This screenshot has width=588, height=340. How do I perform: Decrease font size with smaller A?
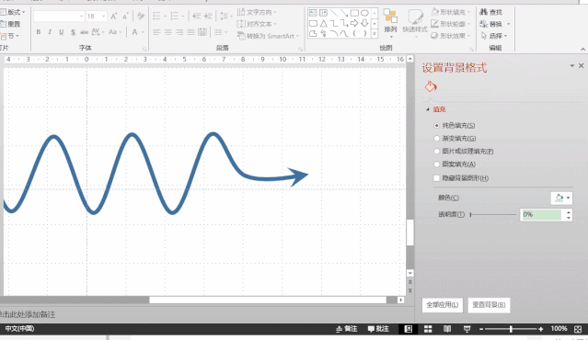pos(125,17)
